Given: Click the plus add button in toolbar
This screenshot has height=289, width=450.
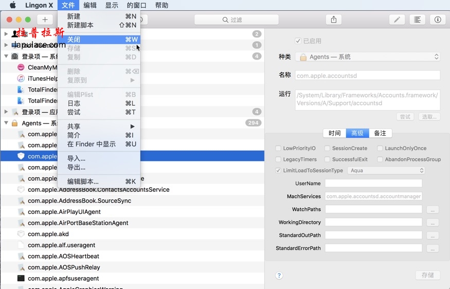Looking at the screenshot, I should coord(45,20).
